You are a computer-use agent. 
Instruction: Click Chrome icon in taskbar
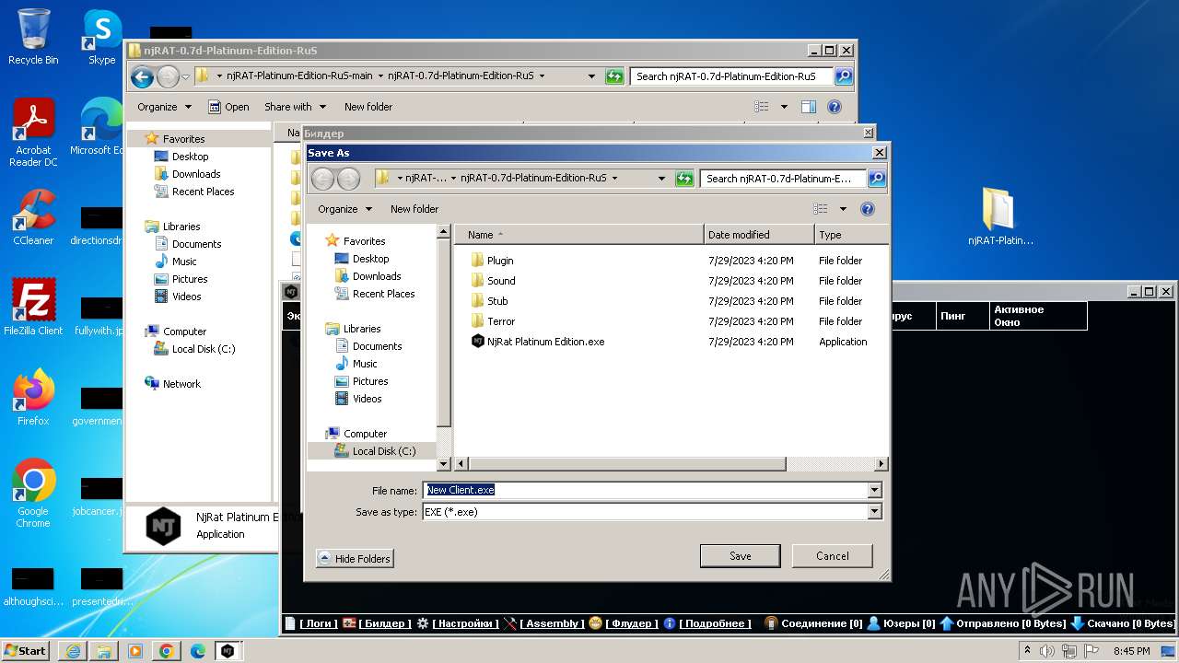(x=166, y=651)
